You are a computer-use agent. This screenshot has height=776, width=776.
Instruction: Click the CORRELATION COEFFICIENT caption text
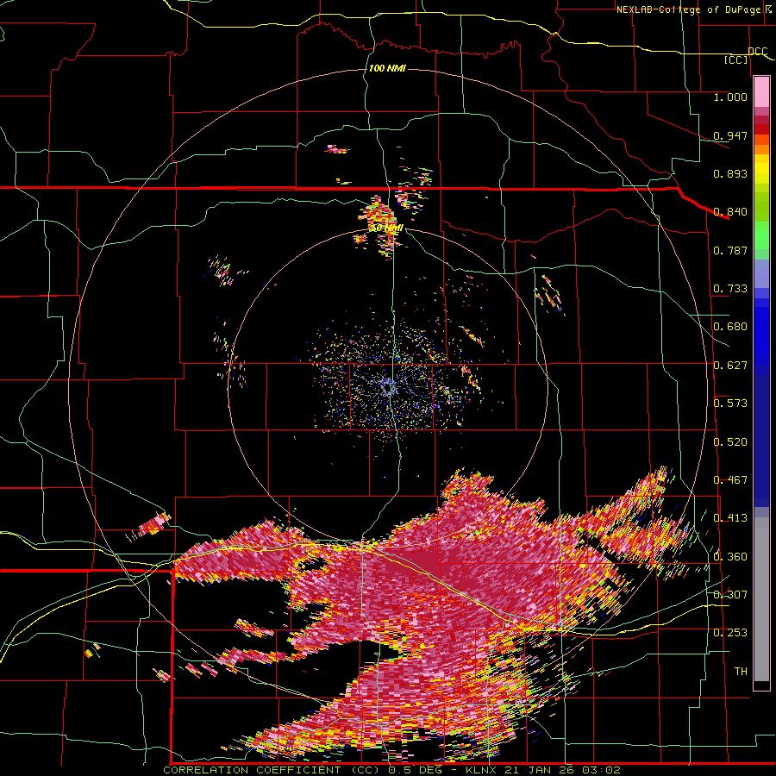click(x=252, y=770)
